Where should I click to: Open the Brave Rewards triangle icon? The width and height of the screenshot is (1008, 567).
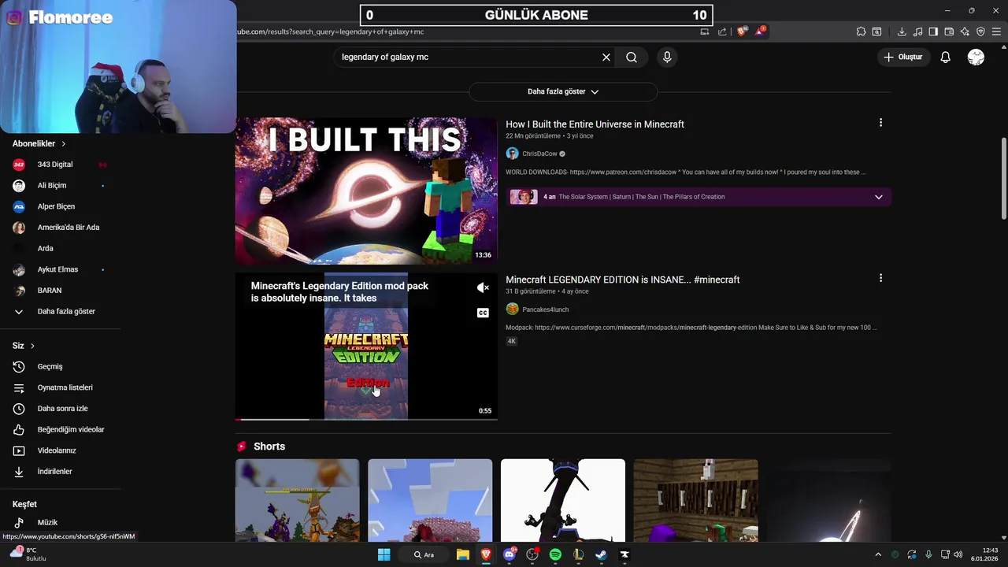pos(760,31)
